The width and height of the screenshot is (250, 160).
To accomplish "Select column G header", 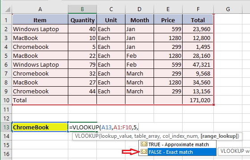I will 228,9.
